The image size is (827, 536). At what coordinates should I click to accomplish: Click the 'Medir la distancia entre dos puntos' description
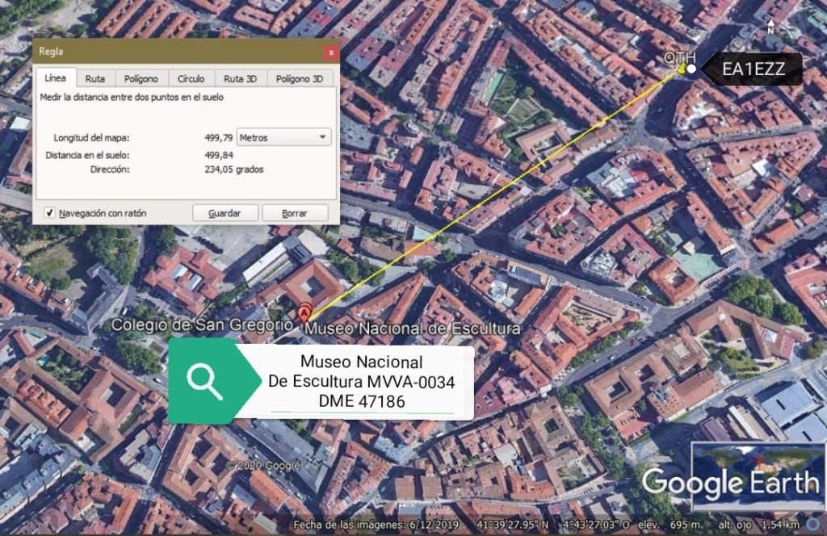(132, 97)
